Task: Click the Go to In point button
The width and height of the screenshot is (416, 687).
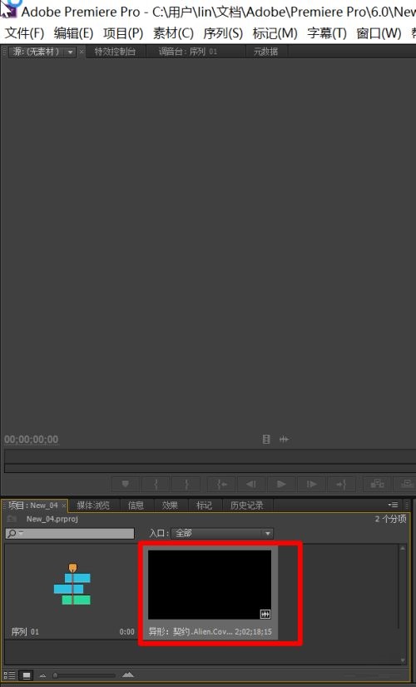Action: (x=221, y=484)
